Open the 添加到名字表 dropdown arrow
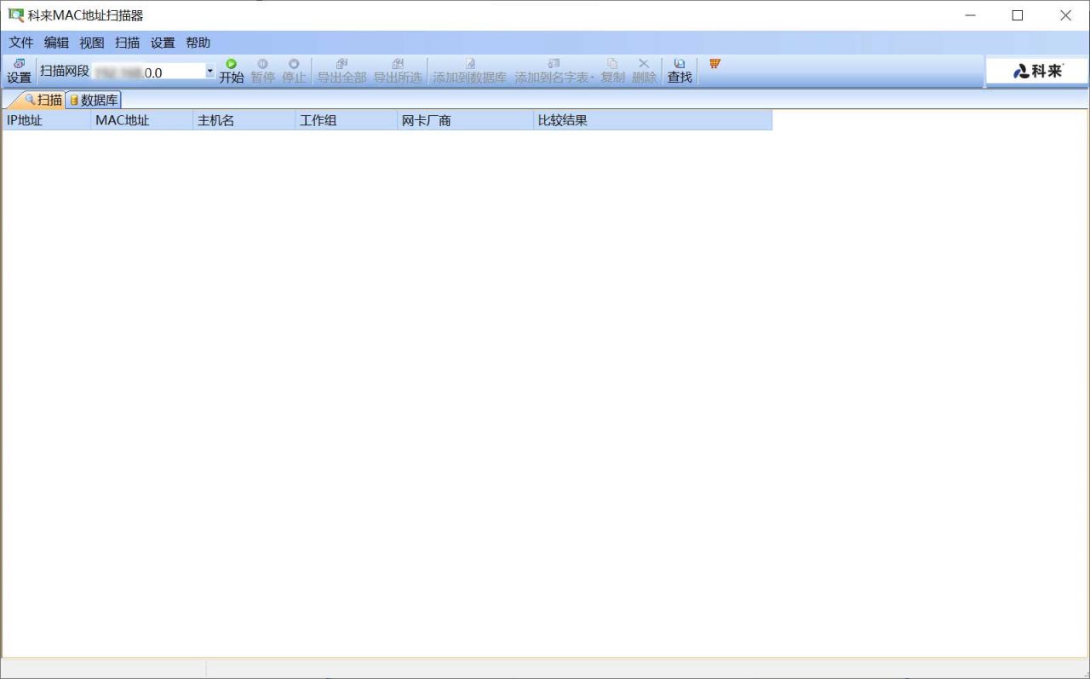 (x=590, y=76)
